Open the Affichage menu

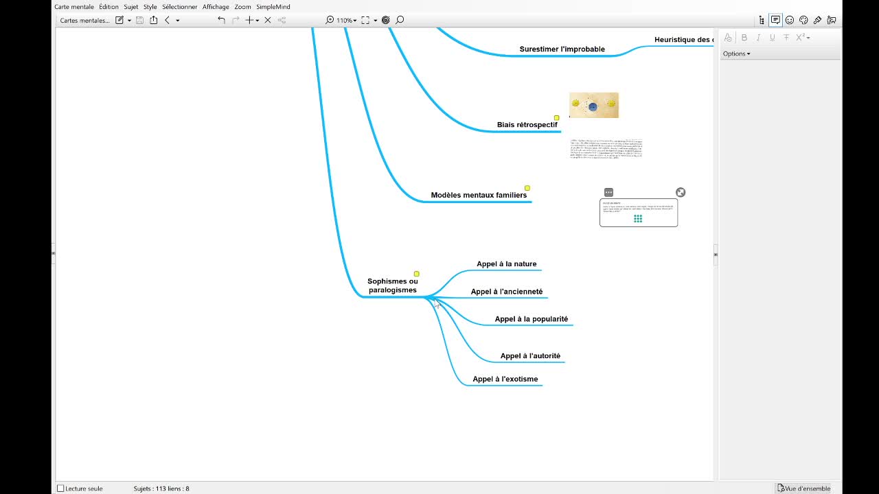pos(216,7)
